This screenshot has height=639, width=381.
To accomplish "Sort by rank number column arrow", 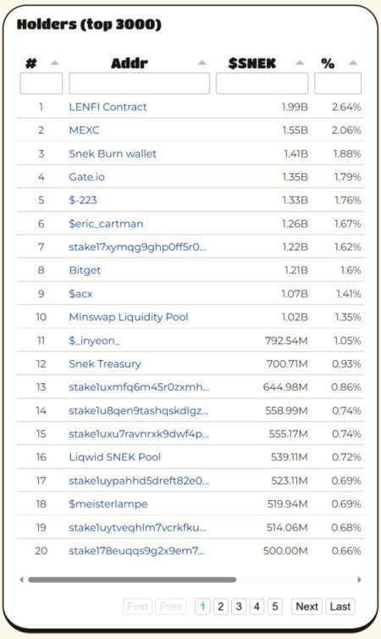I will tap(54, 63).
